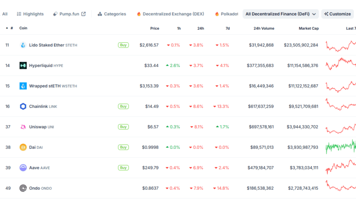Click Chainlink 7d change 13.3%
Viewport: 356px width, 200px height.
(221, 106)
